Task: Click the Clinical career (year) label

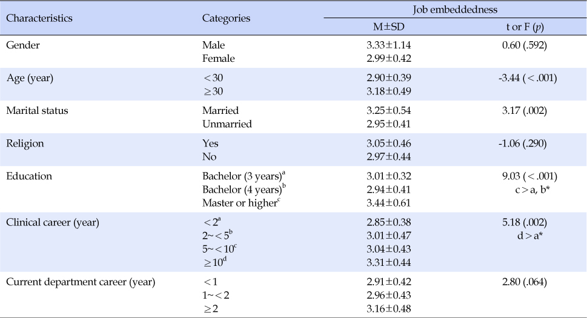Action: point(53,222)
